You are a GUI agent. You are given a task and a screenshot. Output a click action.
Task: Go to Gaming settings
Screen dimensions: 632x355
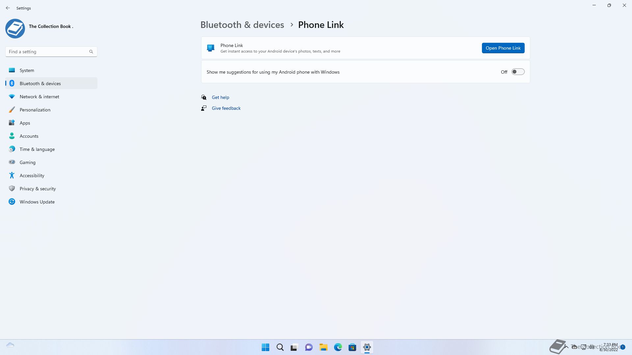(51, 162)
